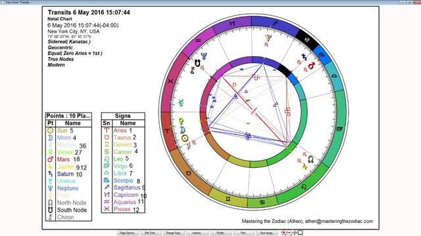Viewport: 421px width, 236px height.
Task: Select Venus symbol in the Points table
Action: 50,152
